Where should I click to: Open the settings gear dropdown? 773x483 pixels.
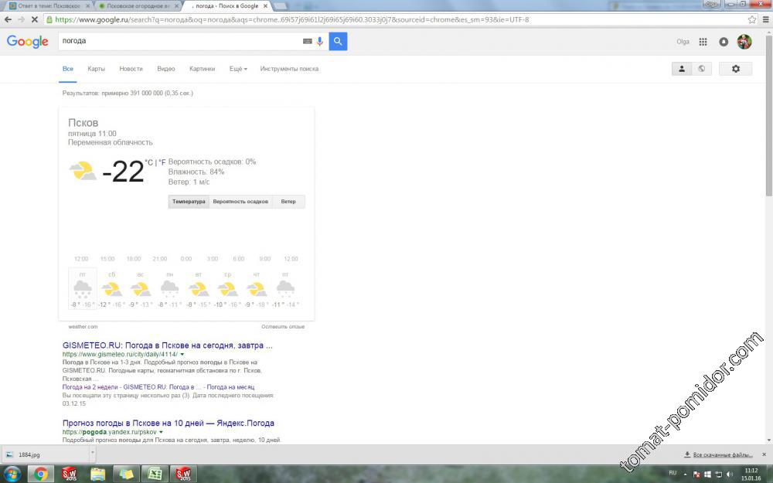coord(736,69)
